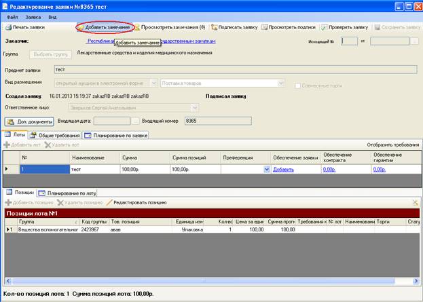This screenshot has height=302, width=423.
Task: Click the Просмотреть подписи icon
Action: click(x=265, y=27)
